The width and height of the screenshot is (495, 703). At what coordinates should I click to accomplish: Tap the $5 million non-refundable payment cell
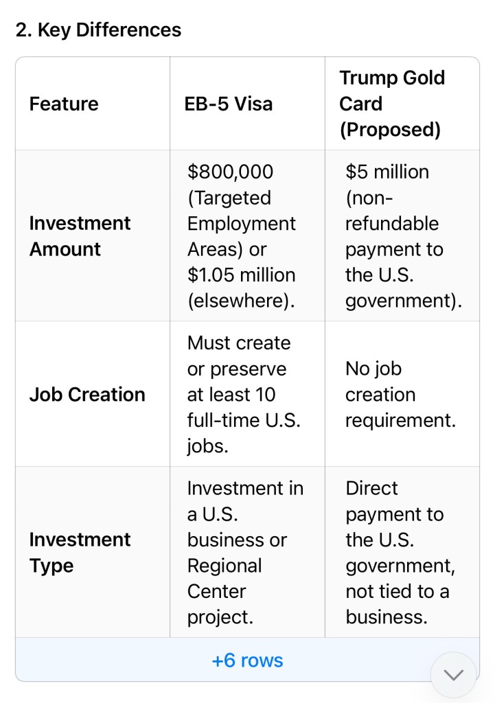coord(403,236)
